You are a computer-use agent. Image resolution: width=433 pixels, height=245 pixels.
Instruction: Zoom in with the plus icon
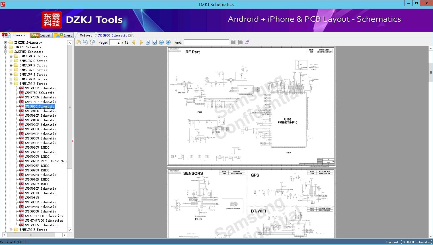click(x=168, y=42)
